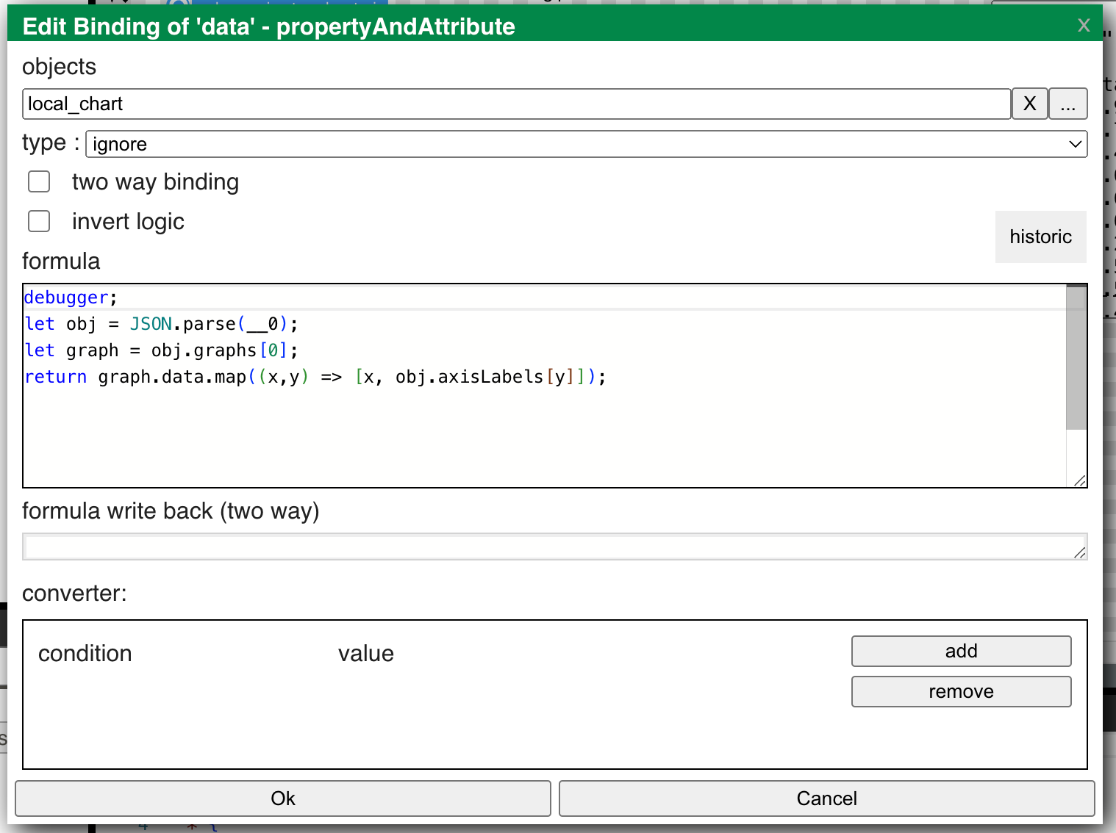Add a converter condition with add button
The width and height of the screenshot is (1116, 833).
click(x=961, y=651)
